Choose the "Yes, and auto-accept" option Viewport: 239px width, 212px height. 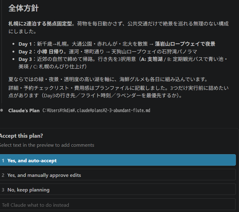118,160
